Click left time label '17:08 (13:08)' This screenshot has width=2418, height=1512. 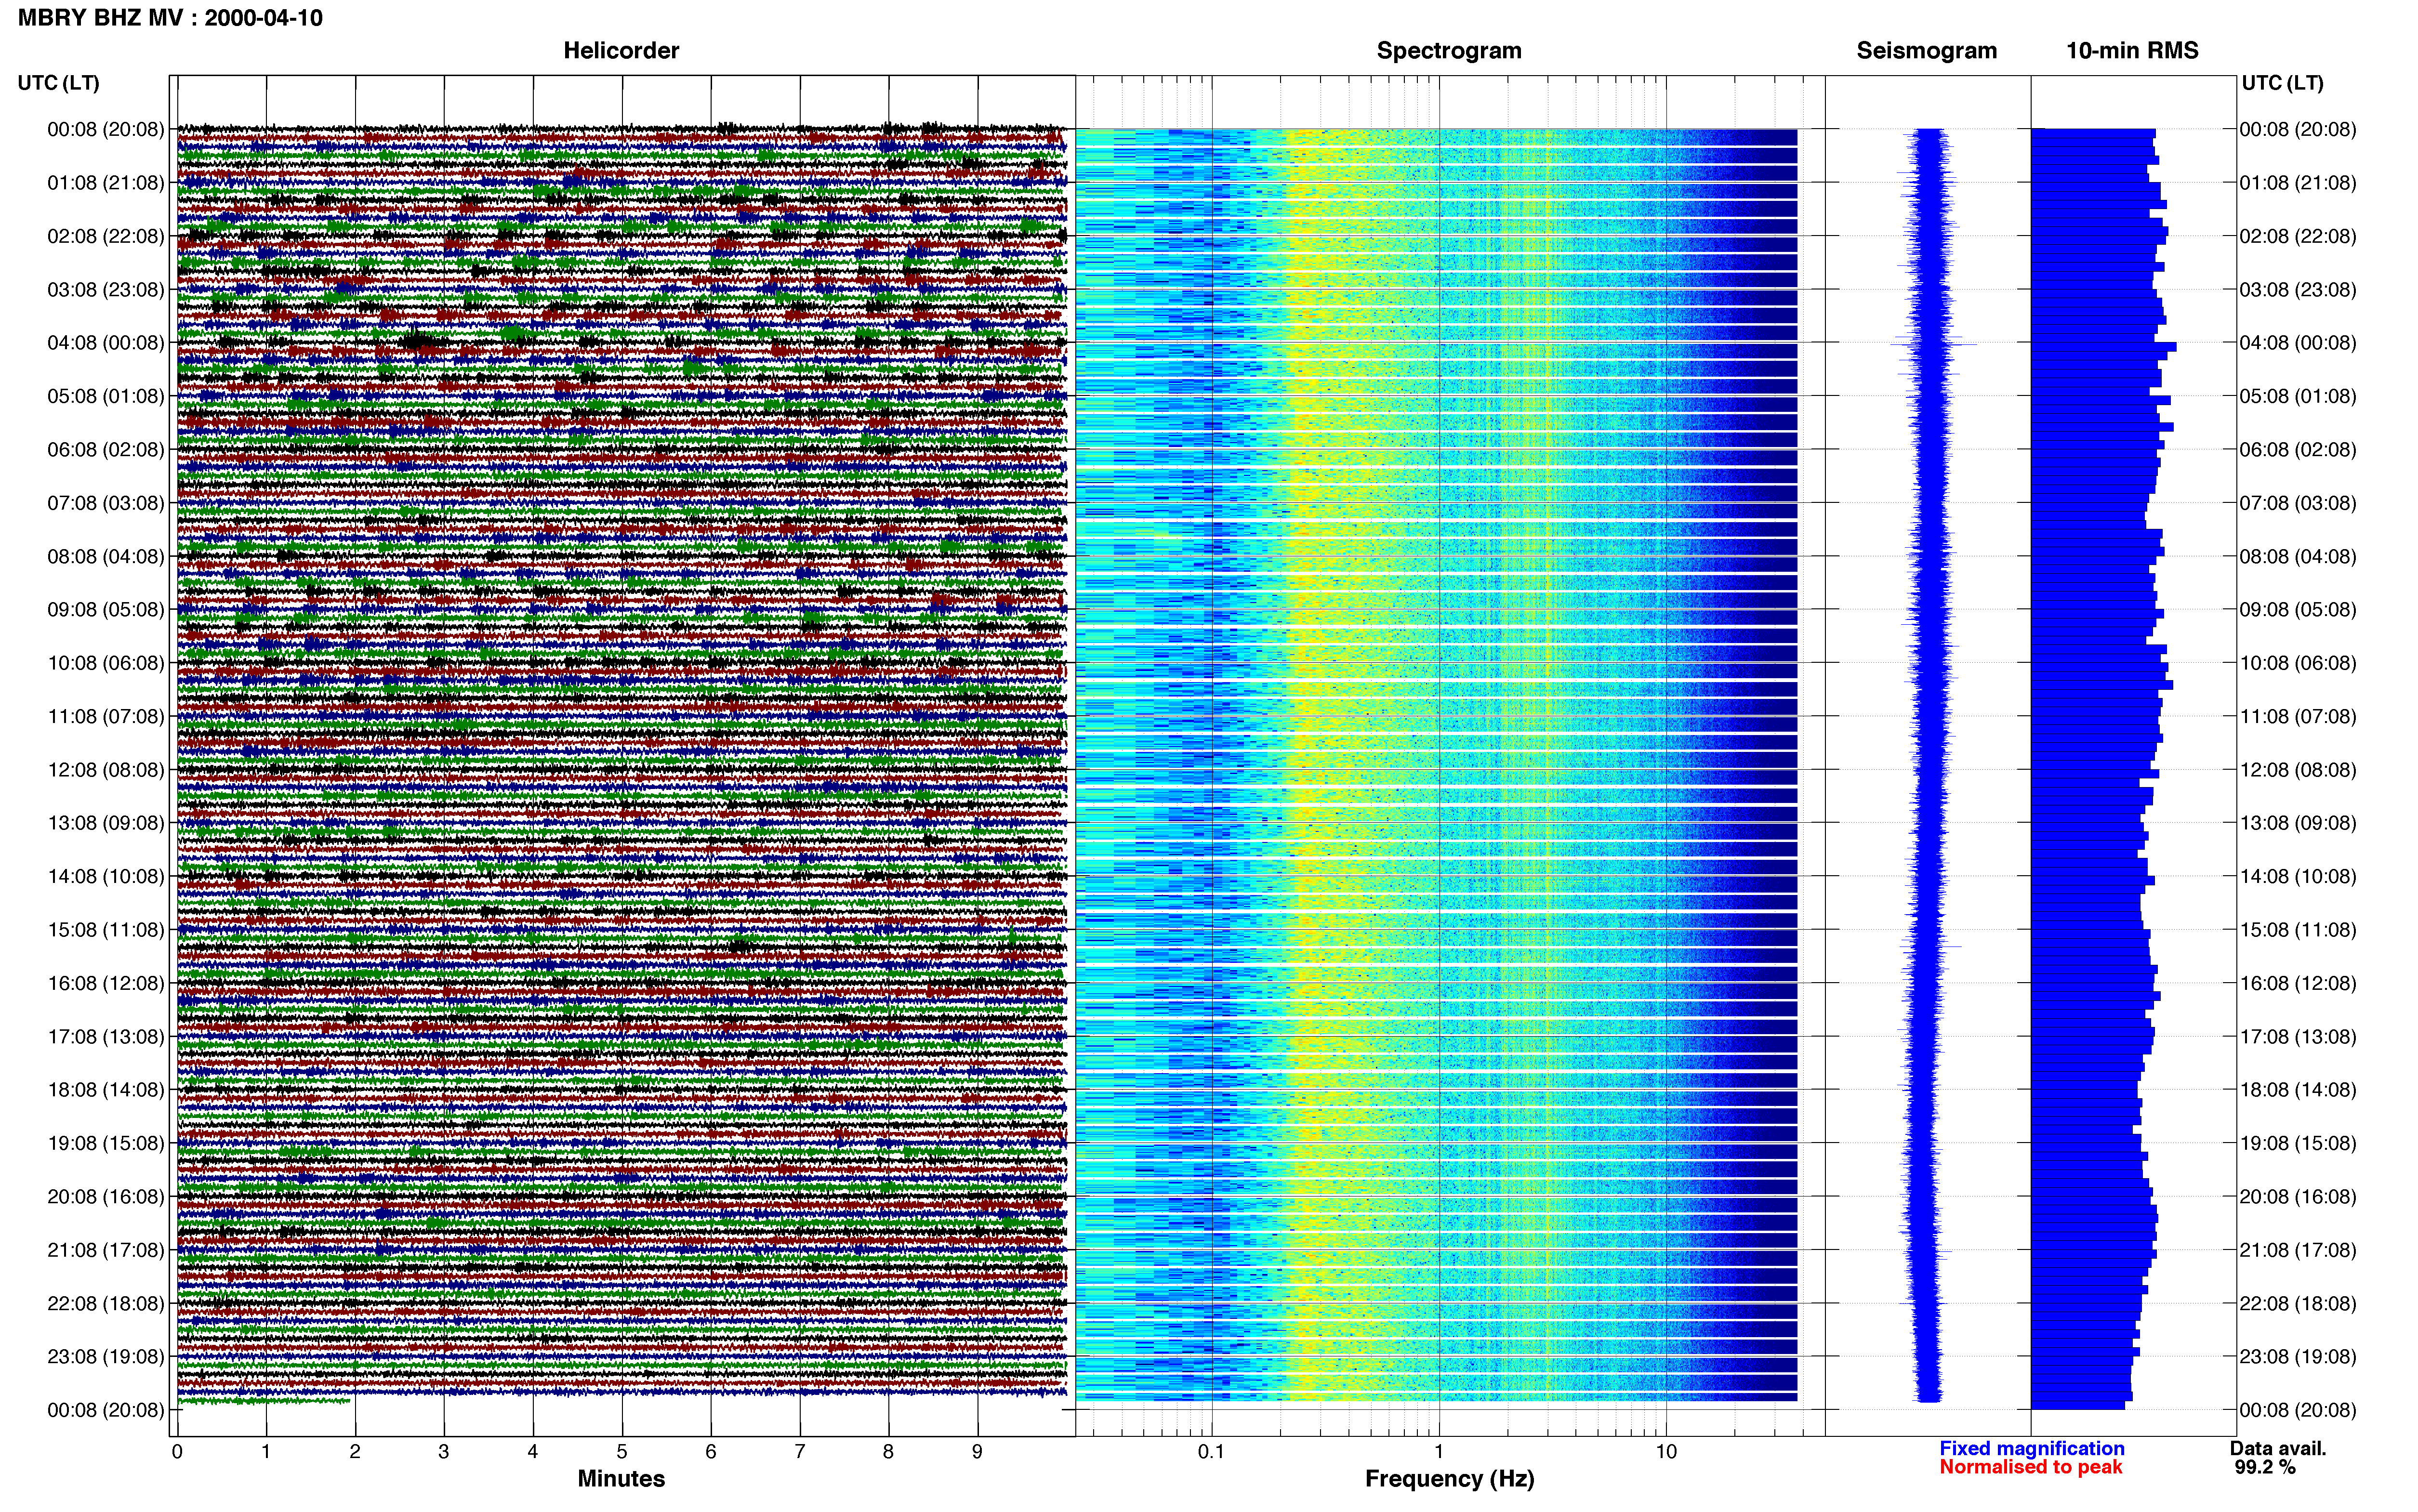(x=106, y=1036)
